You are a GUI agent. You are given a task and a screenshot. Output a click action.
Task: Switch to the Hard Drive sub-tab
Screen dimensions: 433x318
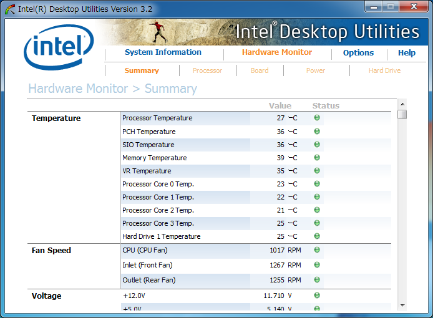click(x=385, y=70)
